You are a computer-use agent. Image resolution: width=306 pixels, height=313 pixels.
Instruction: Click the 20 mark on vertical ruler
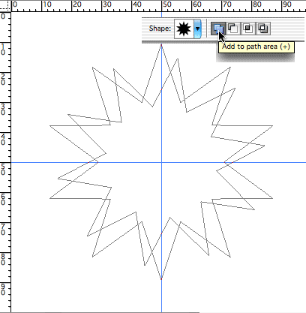[3, 80]
